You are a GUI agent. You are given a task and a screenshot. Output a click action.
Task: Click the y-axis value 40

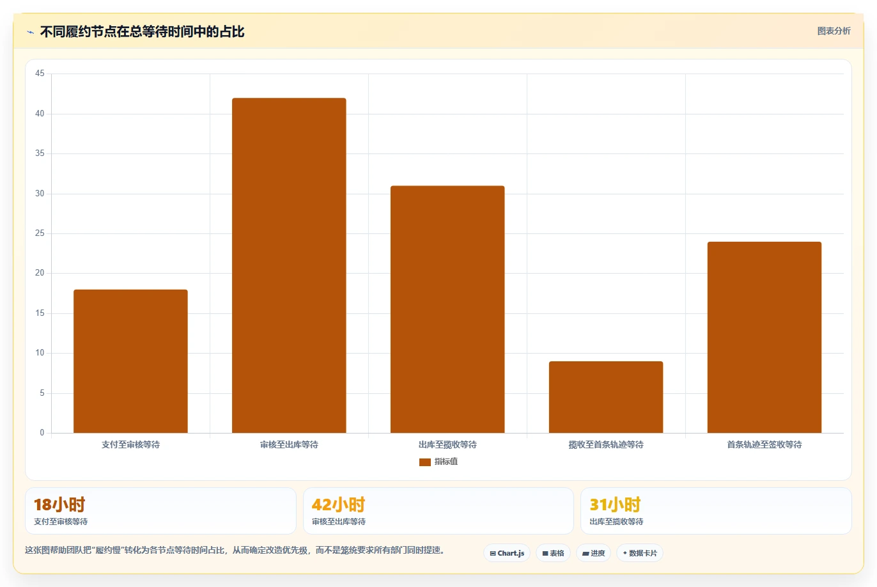coord(40,114)
